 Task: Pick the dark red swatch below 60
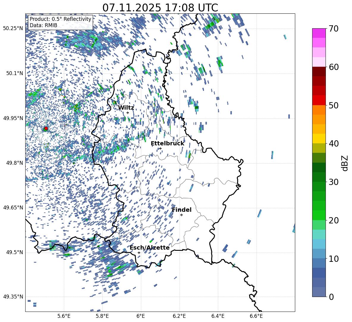pyautogui.click(x=319, y=71)
